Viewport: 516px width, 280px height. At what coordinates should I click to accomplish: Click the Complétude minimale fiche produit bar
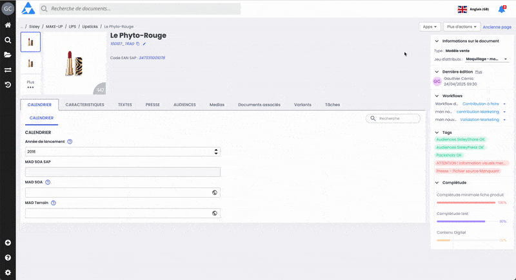[467, 203]
